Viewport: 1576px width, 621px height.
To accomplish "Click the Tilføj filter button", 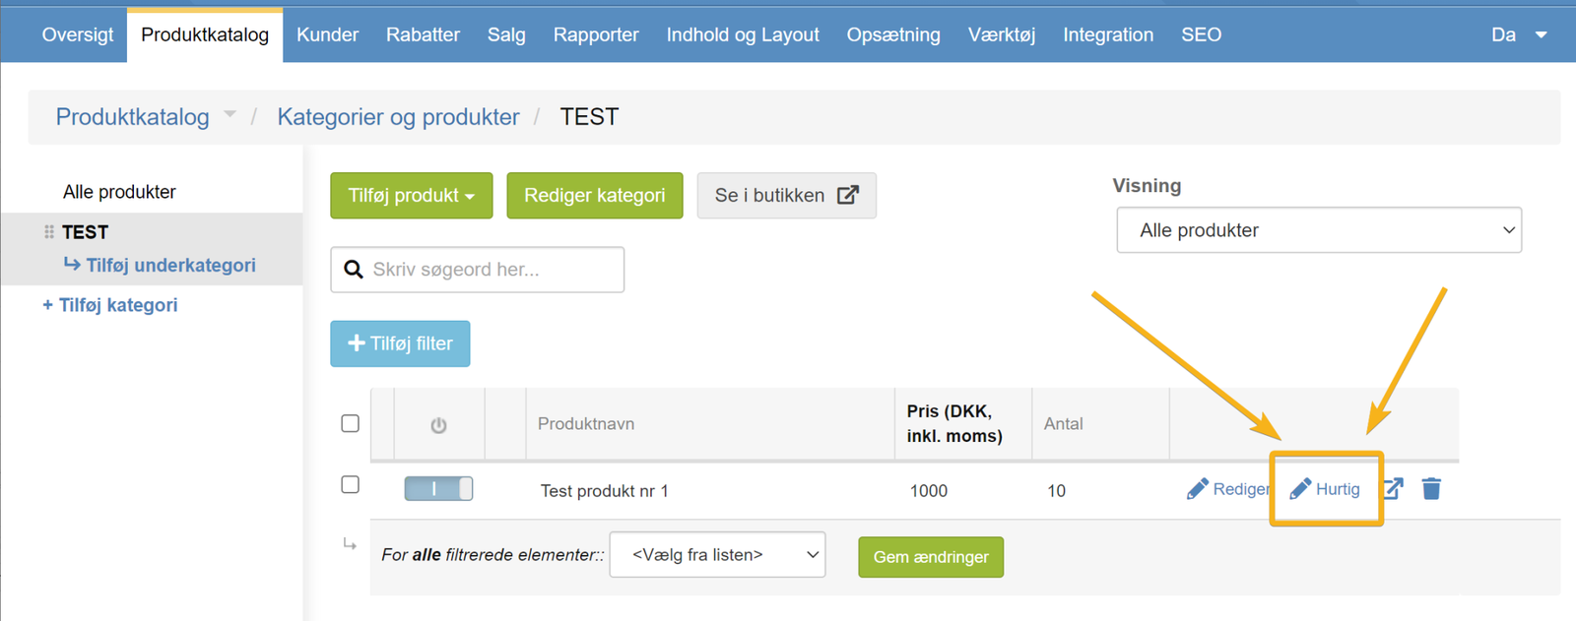I will (x=400, y=343).
